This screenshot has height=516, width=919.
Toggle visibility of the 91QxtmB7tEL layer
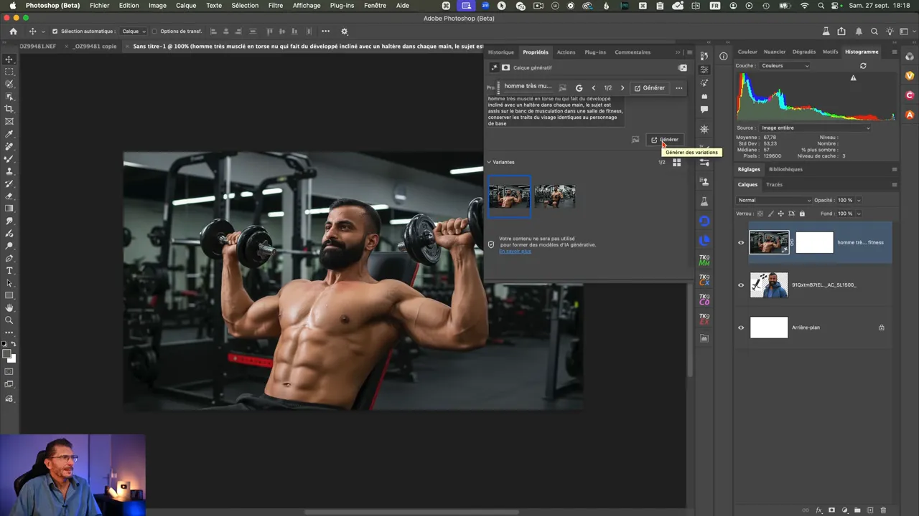(x=741, y=285)
